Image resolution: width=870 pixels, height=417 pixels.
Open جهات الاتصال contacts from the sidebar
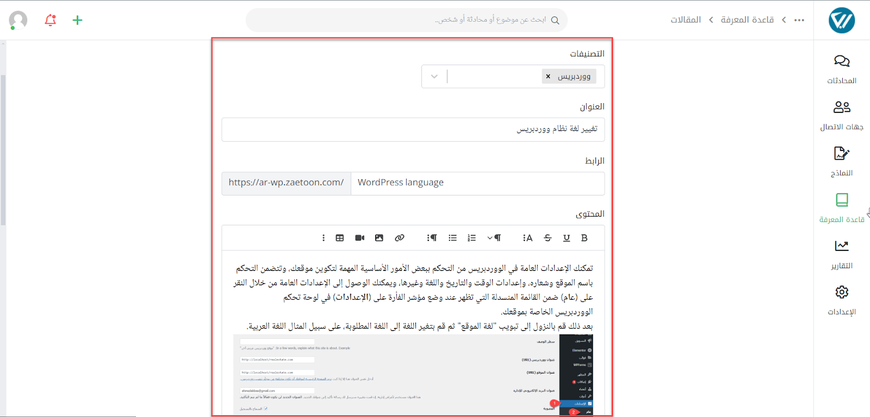pos(842,115)
